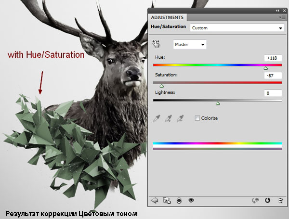289x219 pixels.
Task: Switch panel to expanded view icon
Action: 167,200
